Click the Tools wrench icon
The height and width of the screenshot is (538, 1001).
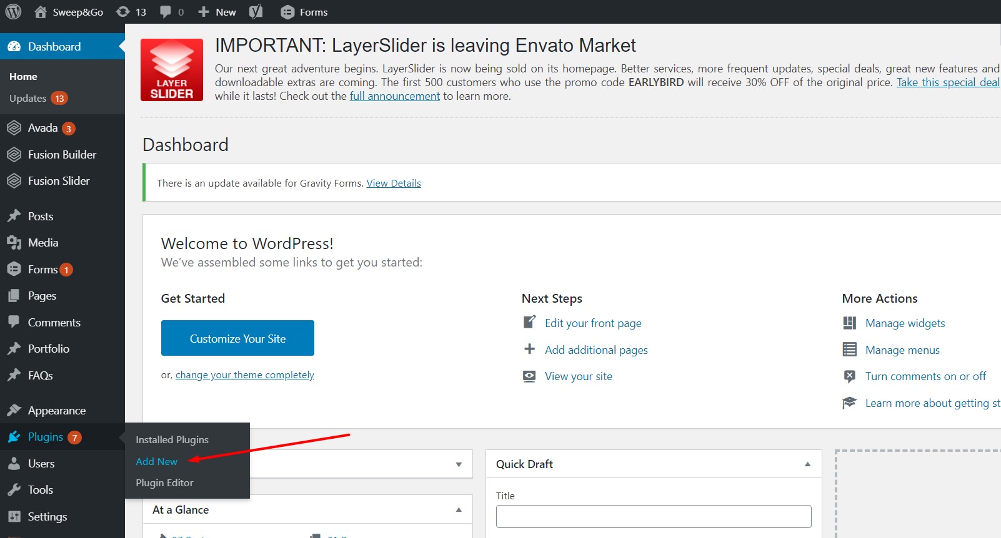[14, 490]
